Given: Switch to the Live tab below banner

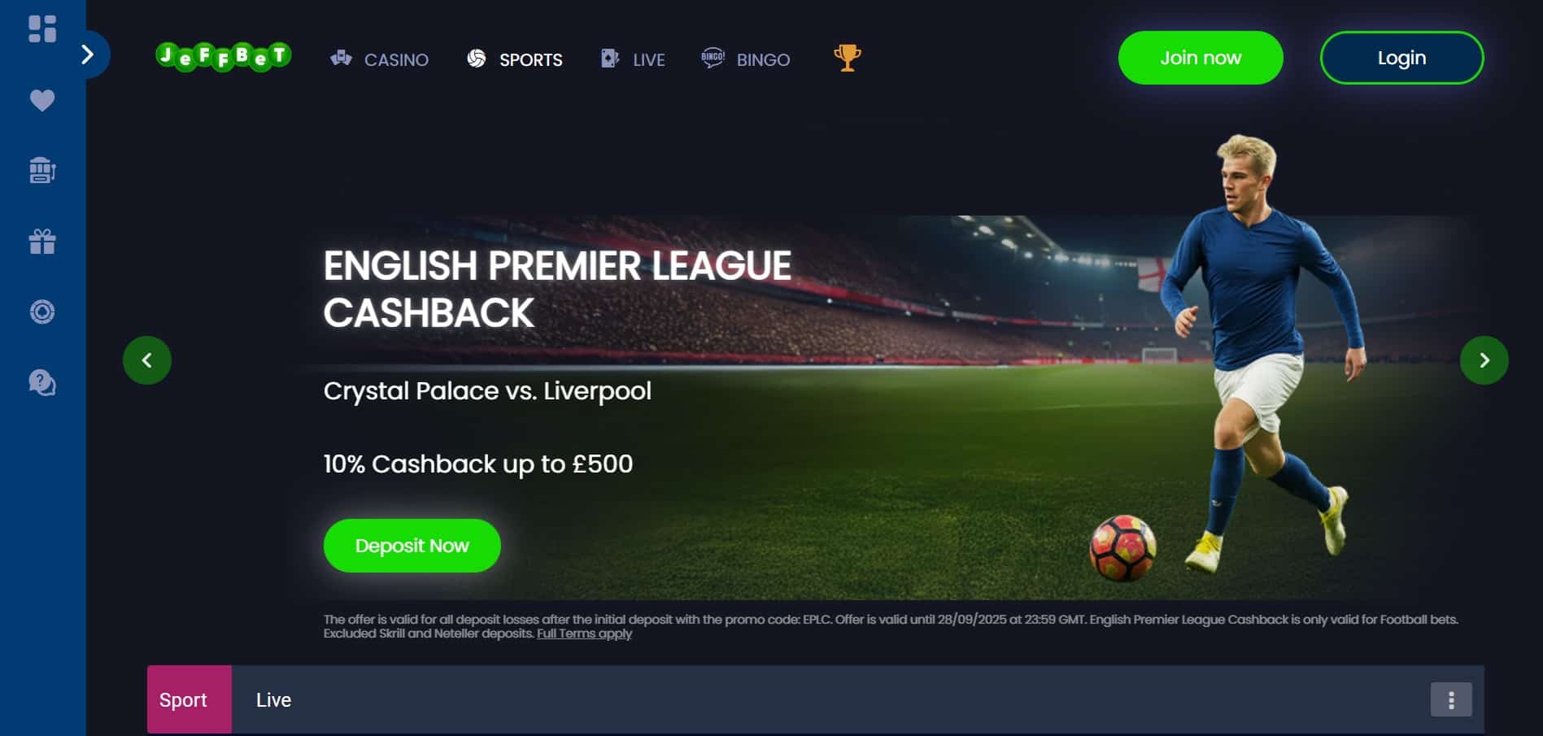Looking at the screenshot, I should pyautogui.click(x=273, y=700).
